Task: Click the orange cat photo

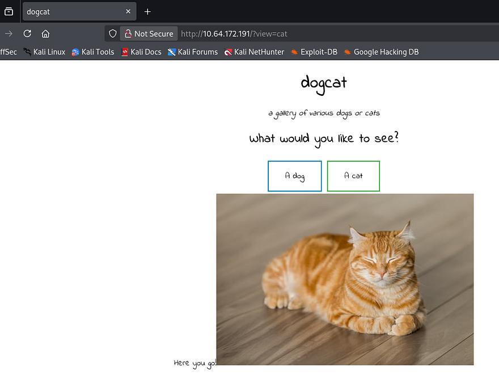Action: pyautogui.click(x=345, y=279)
